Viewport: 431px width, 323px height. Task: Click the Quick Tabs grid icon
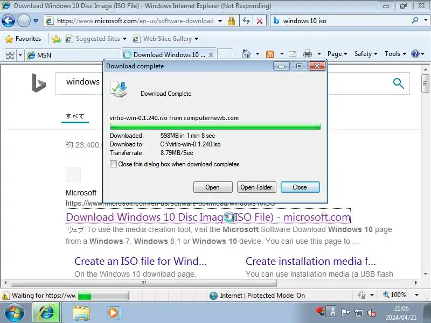click(x=10, y=55)
